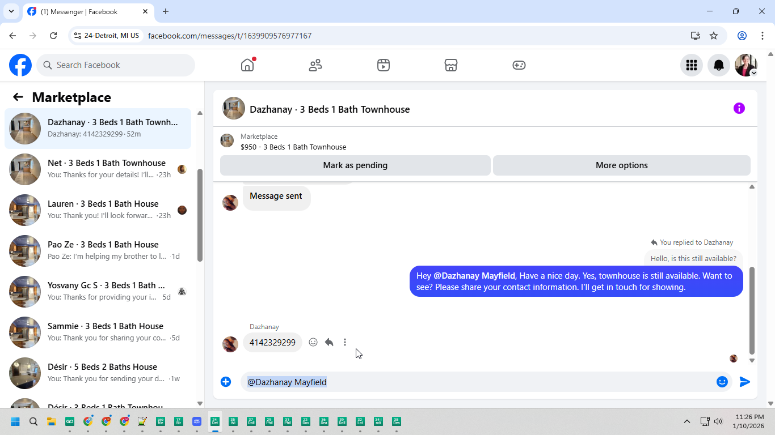775x435 pixels.
Task: Open the emoji picker in the message box
Action: point(722,382)
